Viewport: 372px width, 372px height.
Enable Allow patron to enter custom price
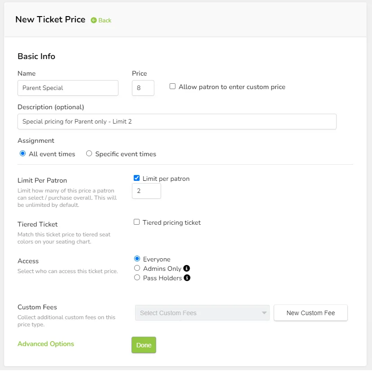pyautogui.click(x=172, y=86)
